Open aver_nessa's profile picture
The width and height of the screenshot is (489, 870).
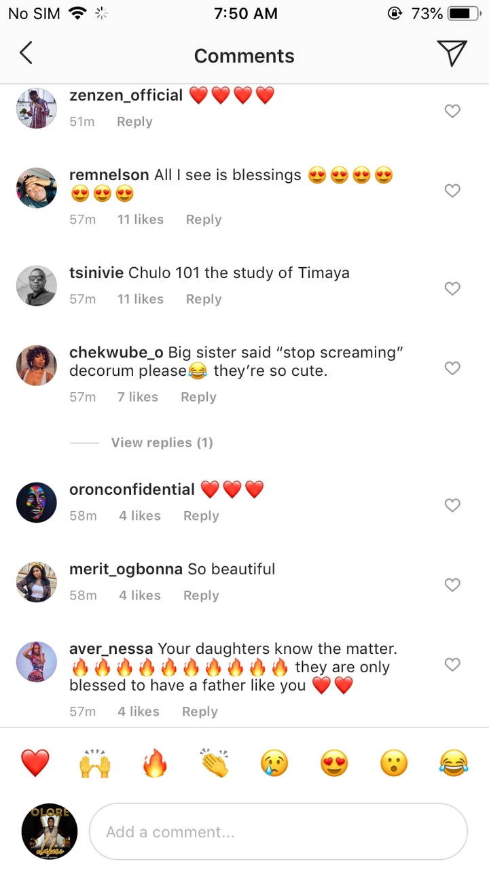[x=36, y=661]
